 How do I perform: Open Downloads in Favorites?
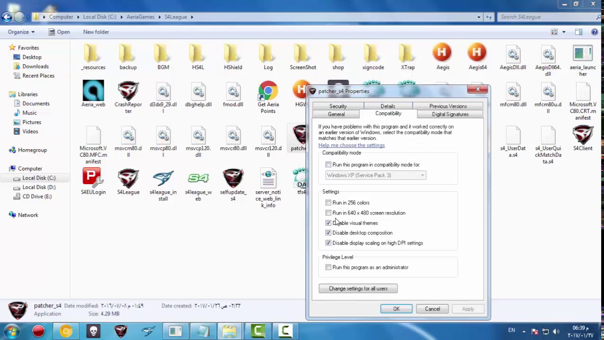[35, 67]
